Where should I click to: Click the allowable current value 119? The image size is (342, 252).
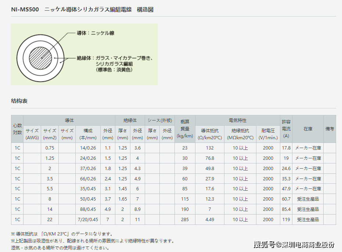pyautogui.click(x=286, y=220)
